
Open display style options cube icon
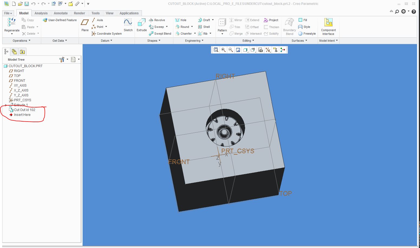[245, 50]
